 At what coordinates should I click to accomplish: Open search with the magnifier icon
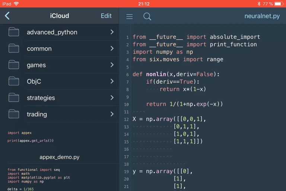[147, 16]
